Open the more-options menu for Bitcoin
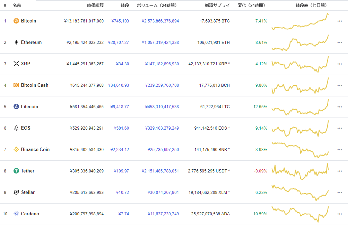The image size is (348, 225). pyautogui.click(x=340, y=21)
